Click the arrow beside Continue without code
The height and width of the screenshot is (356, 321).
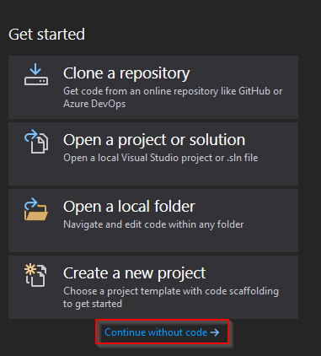click(215, 332)
